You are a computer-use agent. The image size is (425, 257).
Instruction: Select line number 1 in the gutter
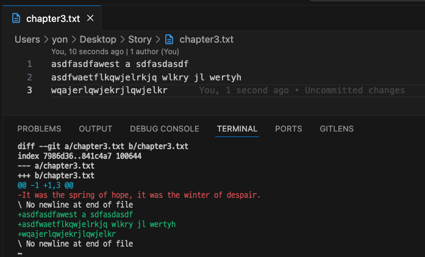pyautogui.click(x=29, y=64)
